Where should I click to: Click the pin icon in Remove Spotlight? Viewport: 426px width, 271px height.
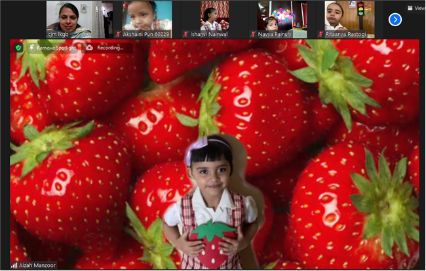coord(32,48)
